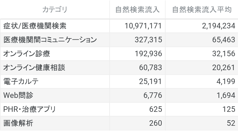Click the 60,783 cell
Viewport: 238px width, 135px height.
point(150,68)
